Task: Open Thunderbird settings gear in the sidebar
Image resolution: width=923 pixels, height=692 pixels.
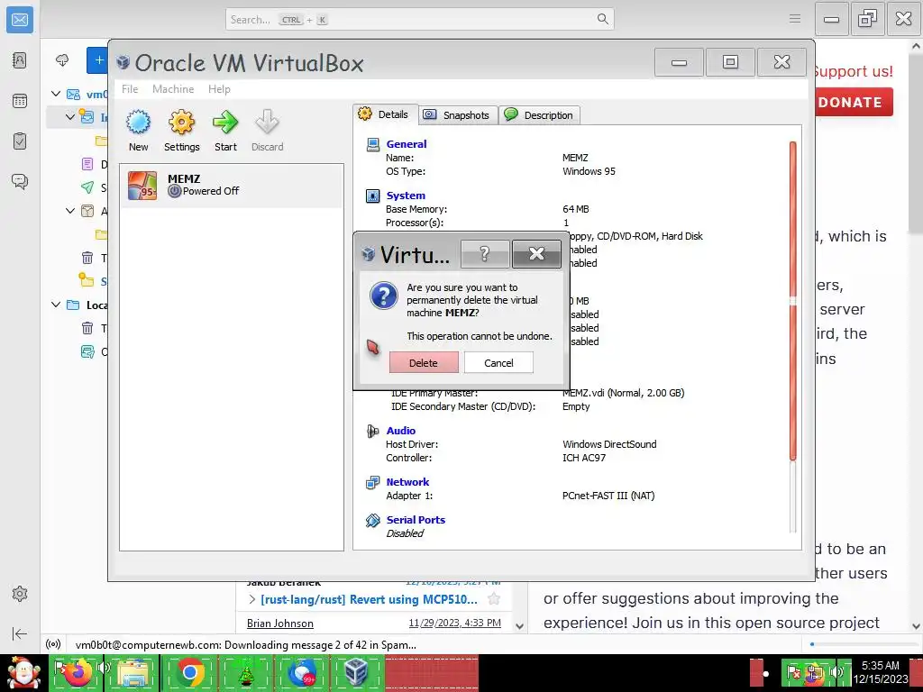Action: [20, 594]
